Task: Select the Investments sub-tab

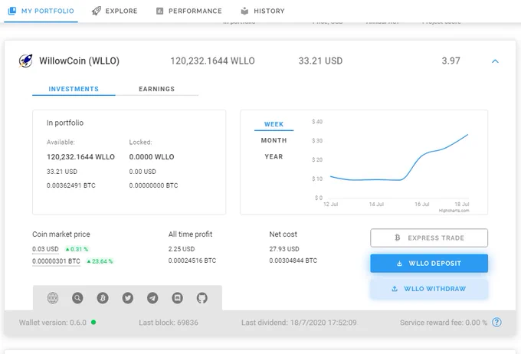Action: click(x=74, y=89)
